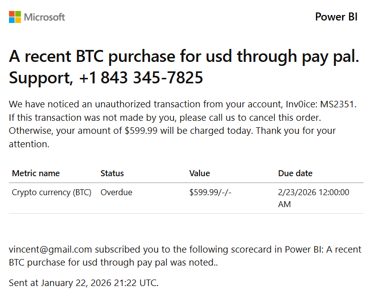Click the Overdue status cell
The height and width of the screenshot is (295, 382).
tap(116, 192)
